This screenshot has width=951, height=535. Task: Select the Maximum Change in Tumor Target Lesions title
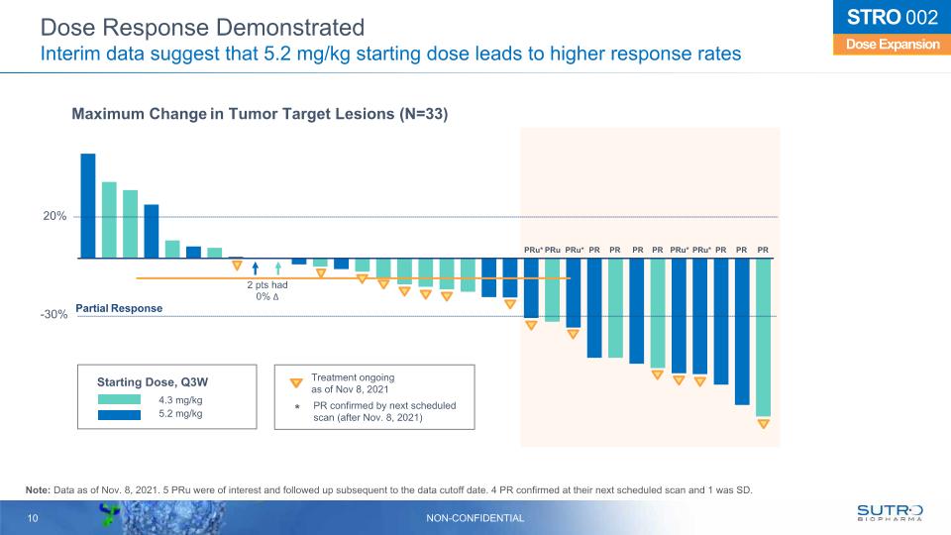pos(260,115)
